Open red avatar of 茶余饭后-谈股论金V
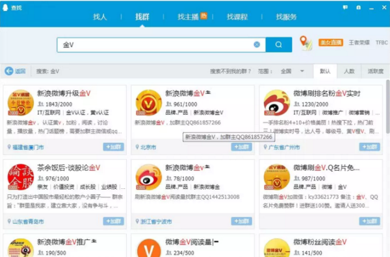Screen dimensions: 390x257 pos(21,177)
